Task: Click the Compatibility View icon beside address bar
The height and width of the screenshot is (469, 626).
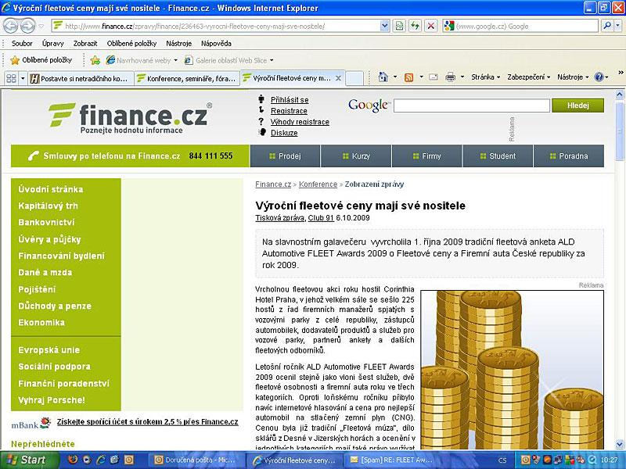Action: pyautogui.click(x=399, y=27)
